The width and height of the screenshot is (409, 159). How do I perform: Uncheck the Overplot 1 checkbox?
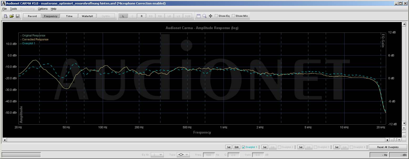[244, 147]
